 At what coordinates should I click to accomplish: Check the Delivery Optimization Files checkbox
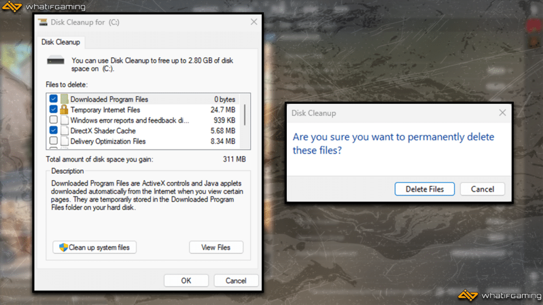pos(54,141)
